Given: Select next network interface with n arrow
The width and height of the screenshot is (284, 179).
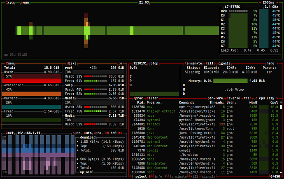Looking at the screenshot, I should (120, 133).
